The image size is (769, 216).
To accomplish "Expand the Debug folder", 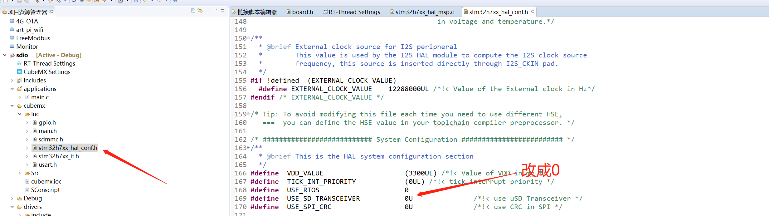I will [x=12, y=199].
